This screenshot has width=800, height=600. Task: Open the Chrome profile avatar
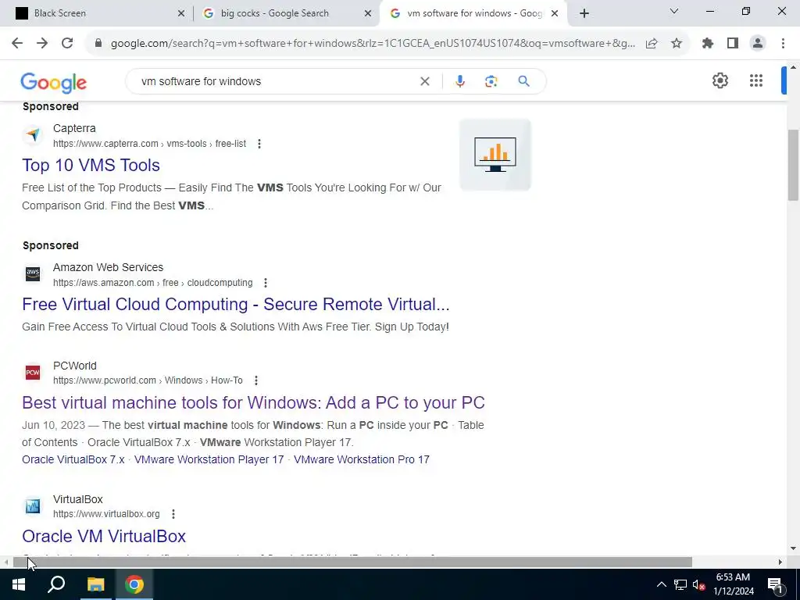point(758,44)
